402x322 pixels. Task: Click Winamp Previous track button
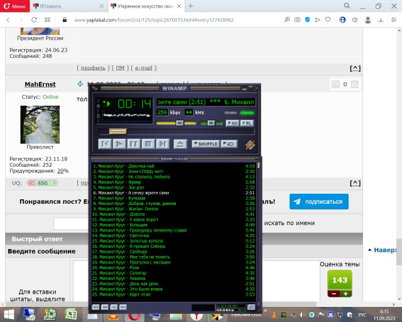105,144
